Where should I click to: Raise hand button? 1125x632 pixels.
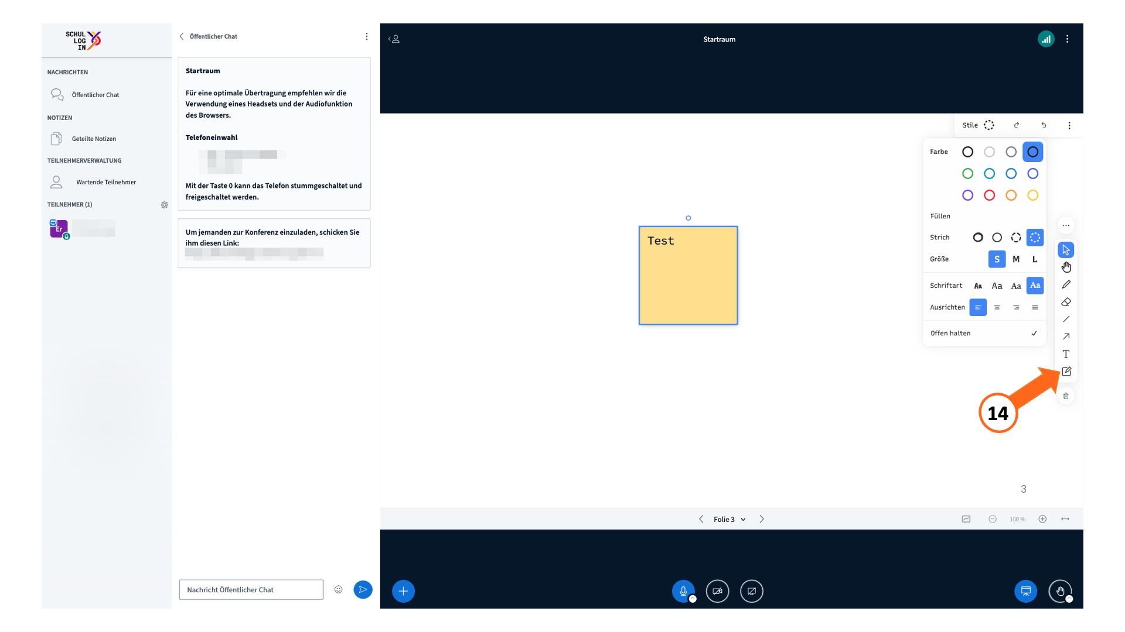pos(1060,591)
